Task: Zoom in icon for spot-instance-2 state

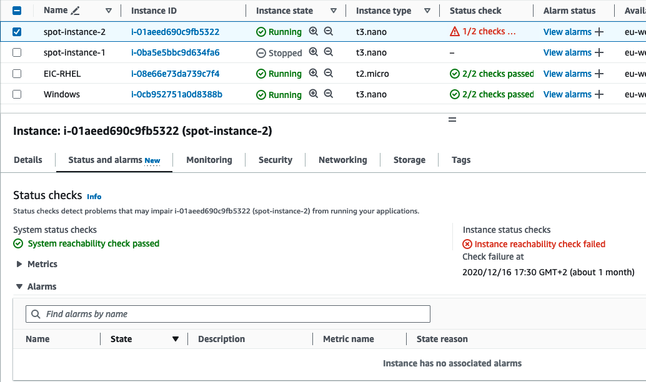Action: coord(314,31)
